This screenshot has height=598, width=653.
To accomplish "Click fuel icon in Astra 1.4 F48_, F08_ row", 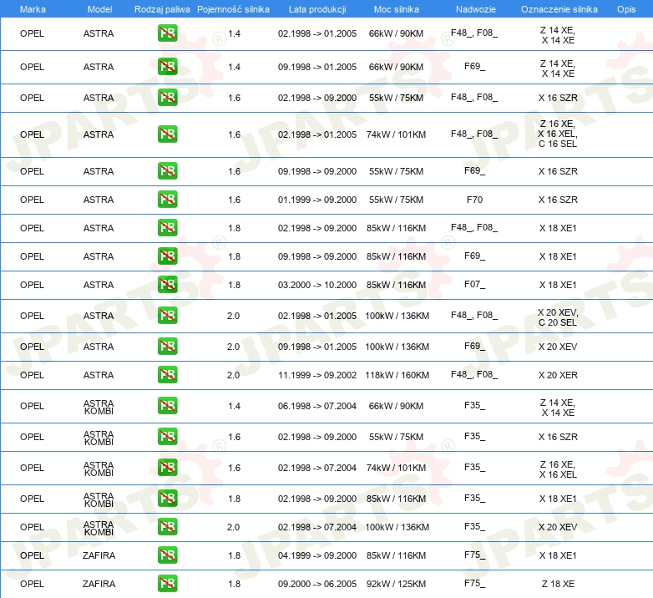I will 167,33.
